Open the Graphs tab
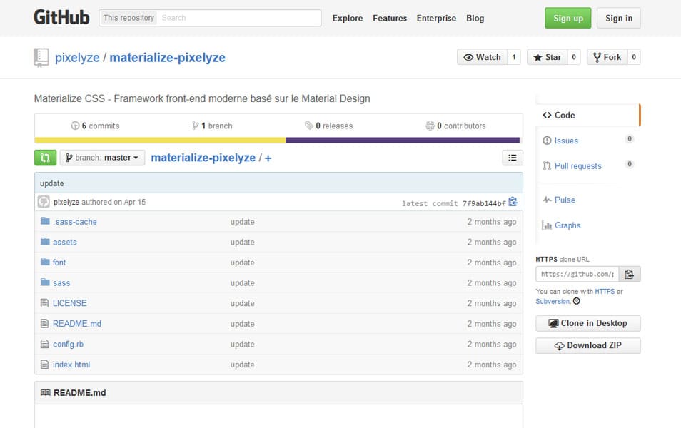681x428 pixels. coord(561,225)
